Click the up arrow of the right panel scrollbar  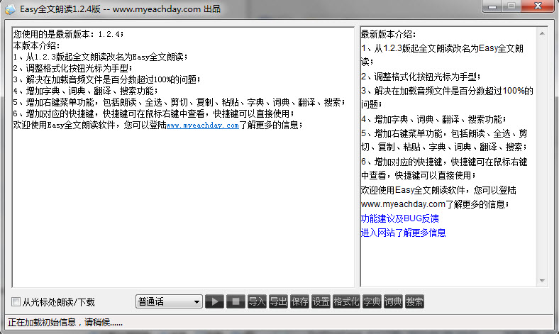click(542, 33)
